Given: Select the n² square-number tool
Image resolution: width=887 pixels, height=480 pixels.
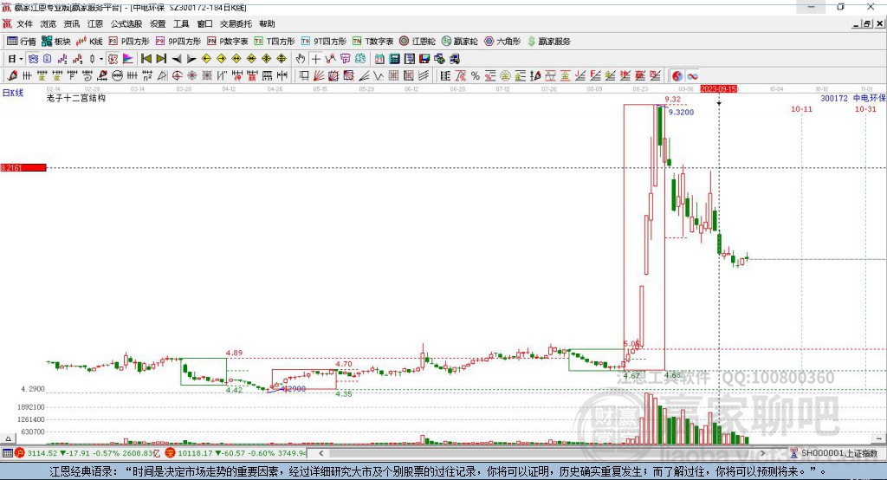Looking at the screenshot, I should 147,75.
